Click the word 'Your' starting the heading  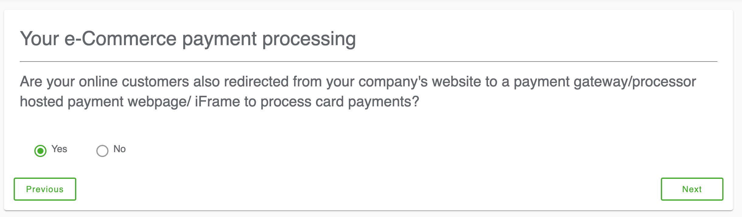coord(40,39)
